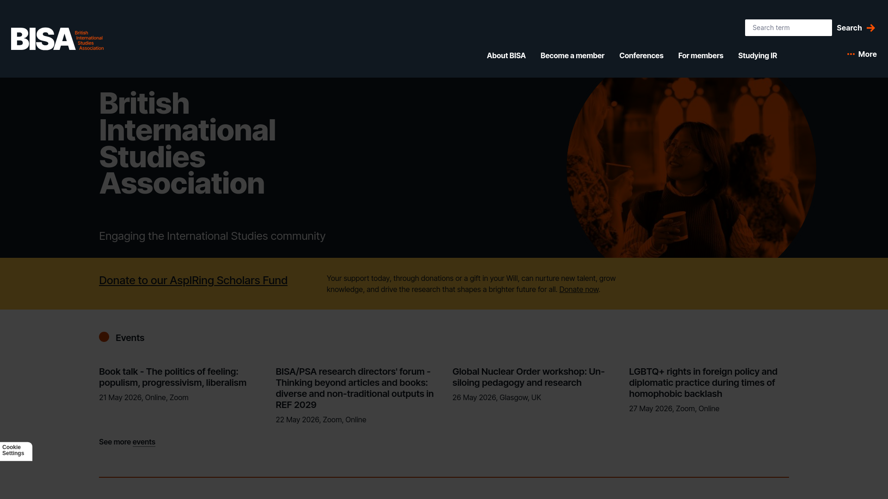Screen dimensions: 888x499
Task: Click '26 May 2026, Glasgow, UK' text
Action: pyautogui.click(x=497, y=397)
